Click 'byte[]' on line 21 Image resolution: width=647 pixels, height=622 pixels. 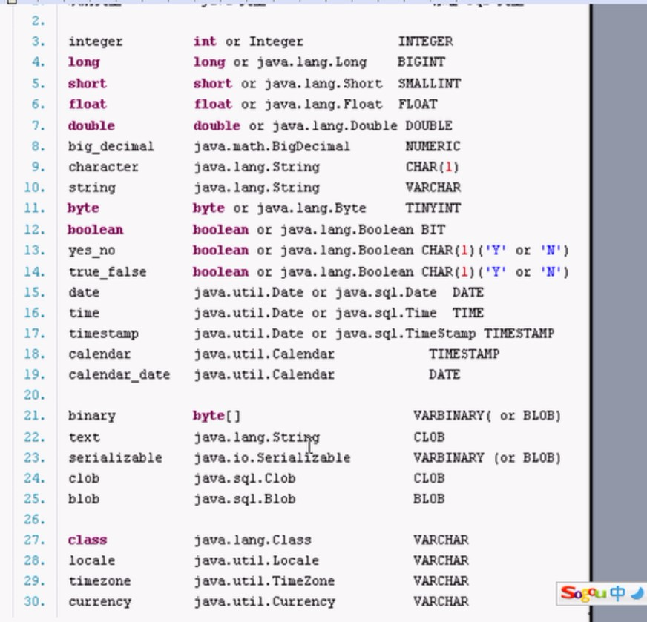pyautogui.click(x=217, y=417)
